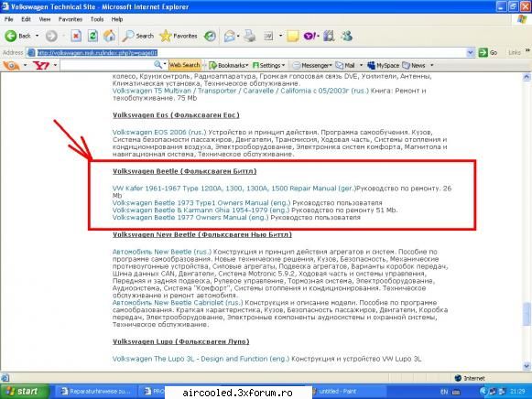Viewport: 532px width, 399px height.
Task: Click the page scrollbar up arrow
Action: pos(527,77)
